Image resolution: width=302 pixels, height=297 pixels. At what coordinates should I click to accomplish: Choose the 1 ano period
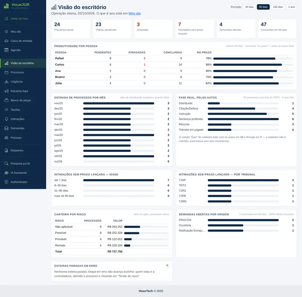pos(291,7)
